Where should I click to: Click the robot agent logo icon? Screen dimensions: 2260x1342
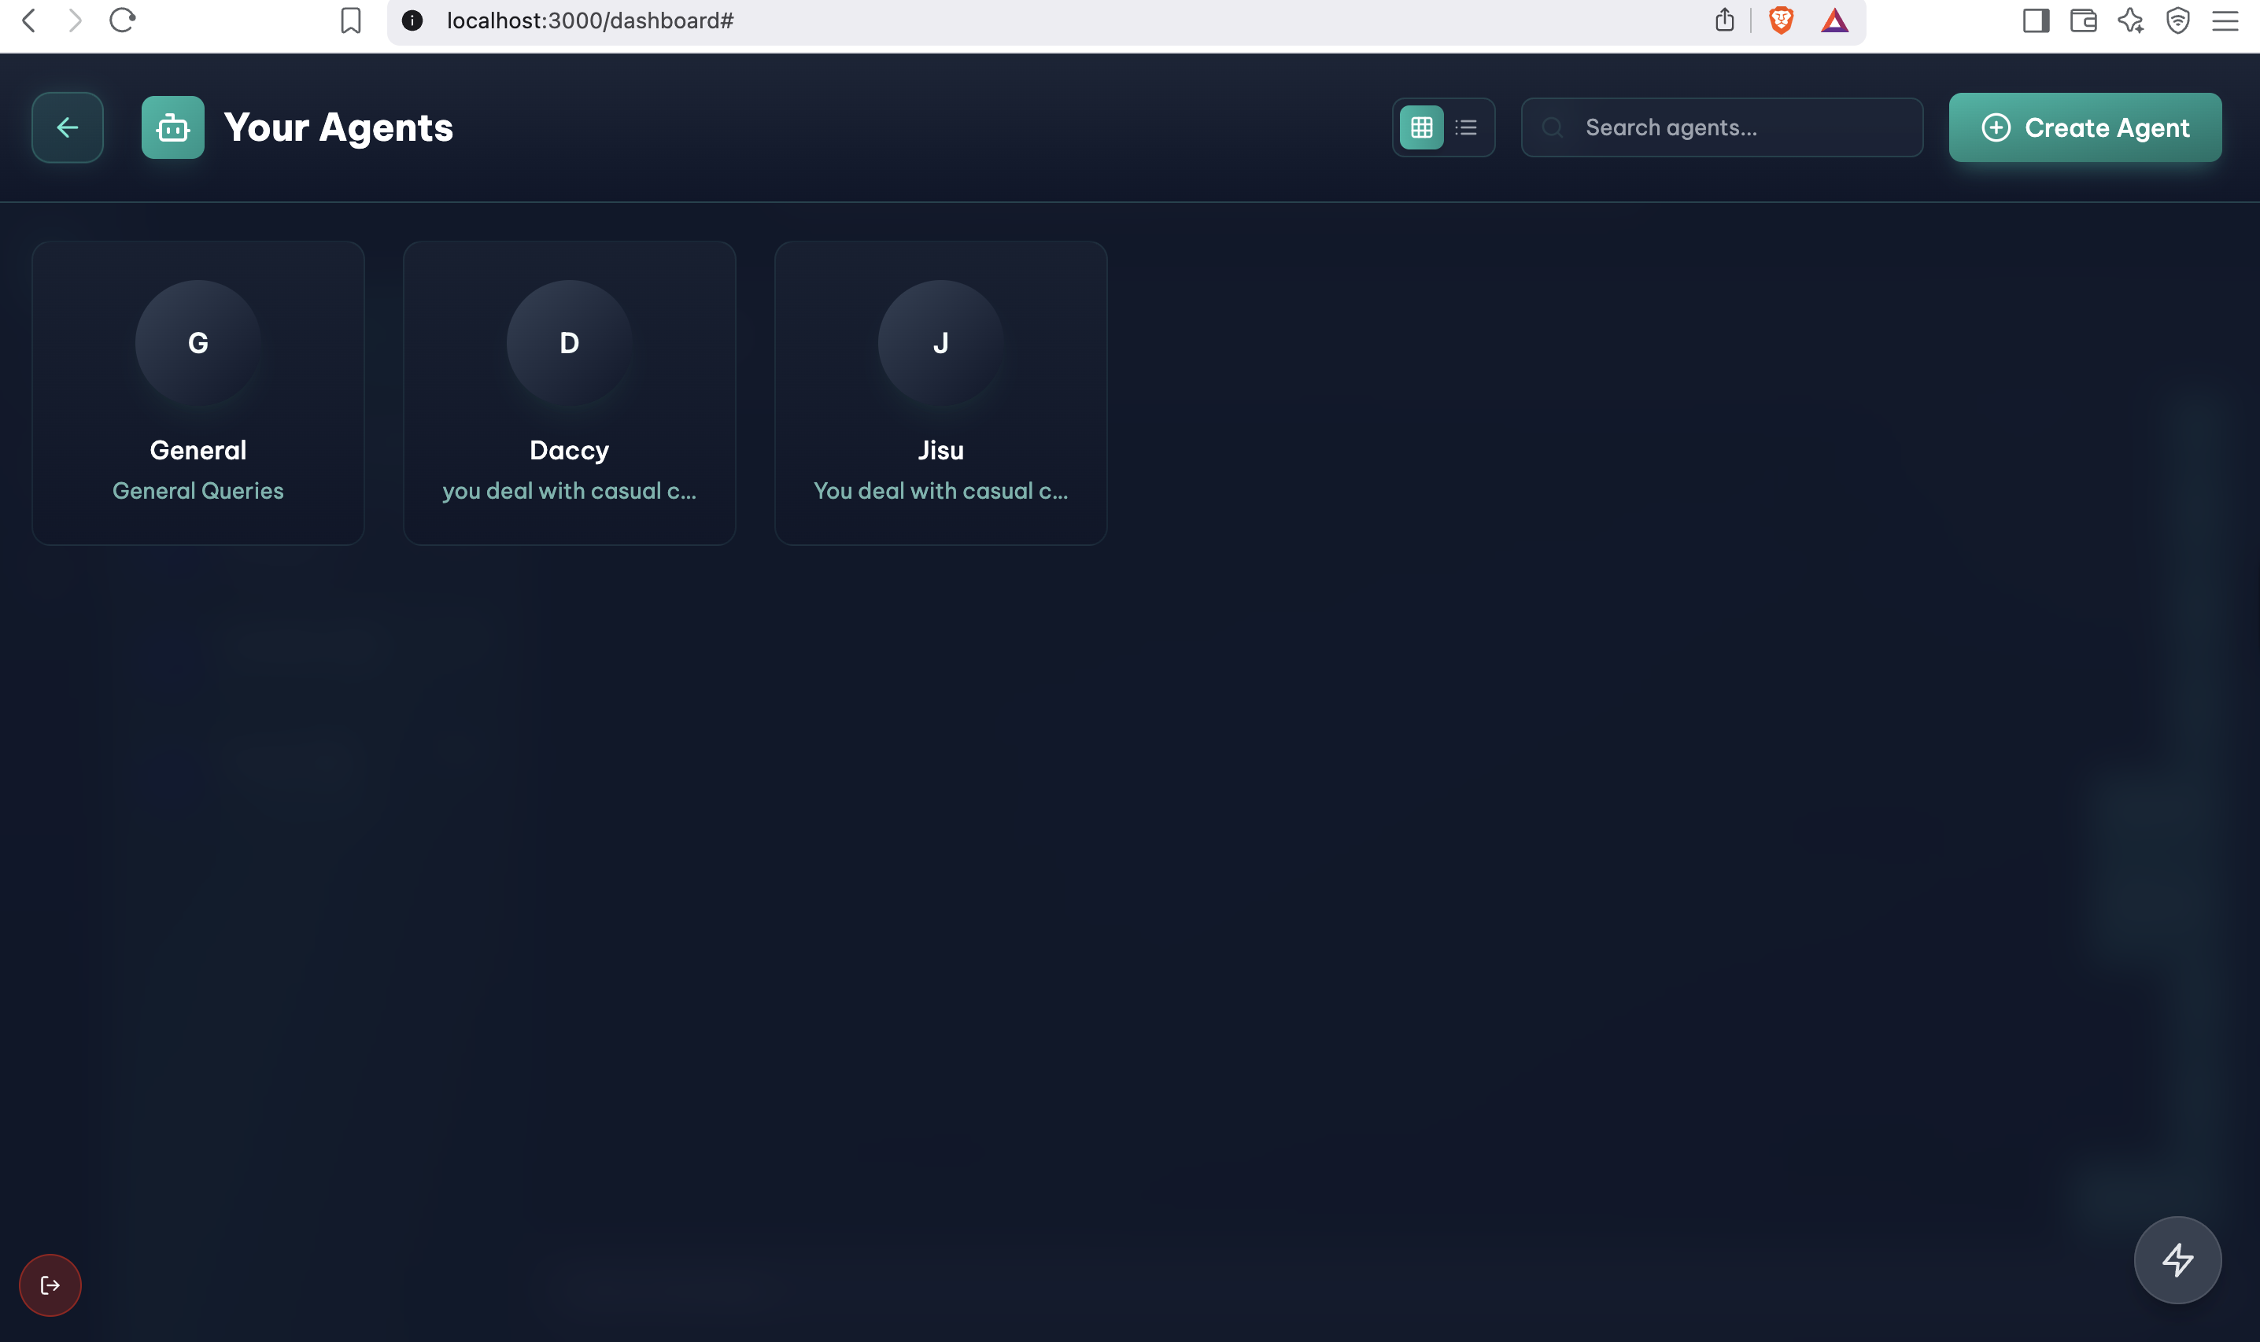coord(172,127)
